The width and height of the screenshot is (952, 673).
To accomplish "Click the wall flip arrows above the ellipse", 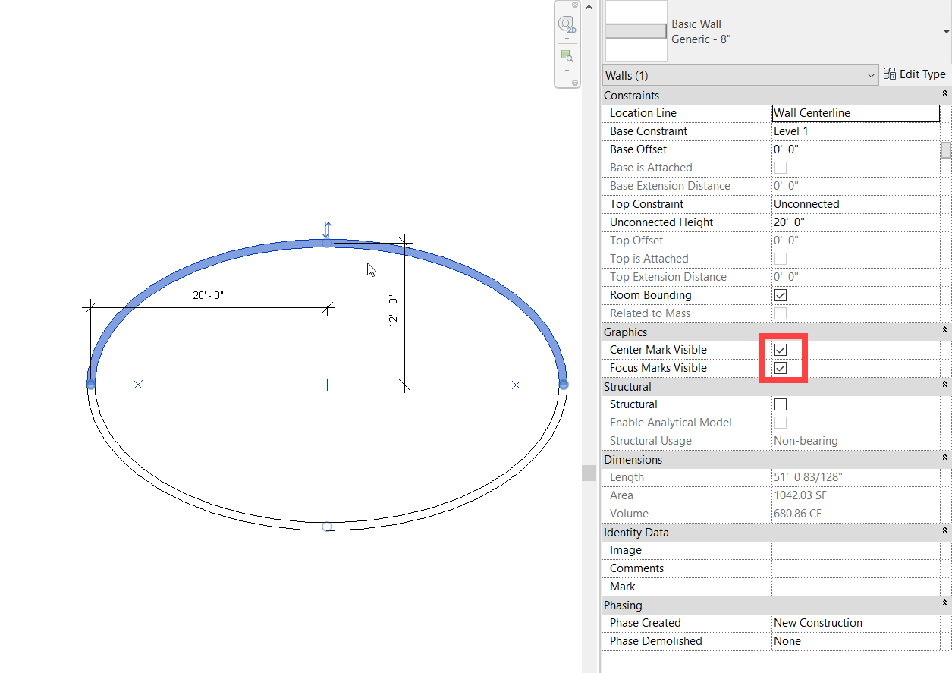I will [x=327, y=228].
